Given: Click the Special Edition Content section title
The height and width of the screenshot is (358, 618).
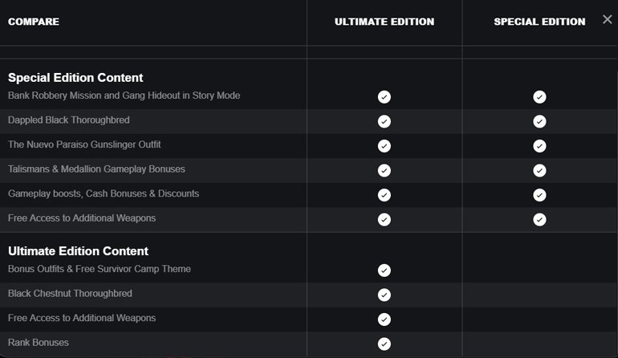Looking at the screenshot, I should 75,78.
